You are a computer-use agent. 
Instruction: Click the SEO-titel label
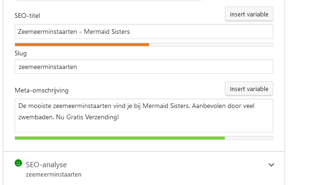click(27, 16)
